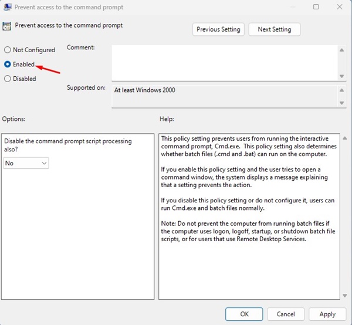Click Supported on scroll up arrow
Image resolution: width=352 pixels, height=325 pixels.
pyautogui.click(x=341, y=90)
